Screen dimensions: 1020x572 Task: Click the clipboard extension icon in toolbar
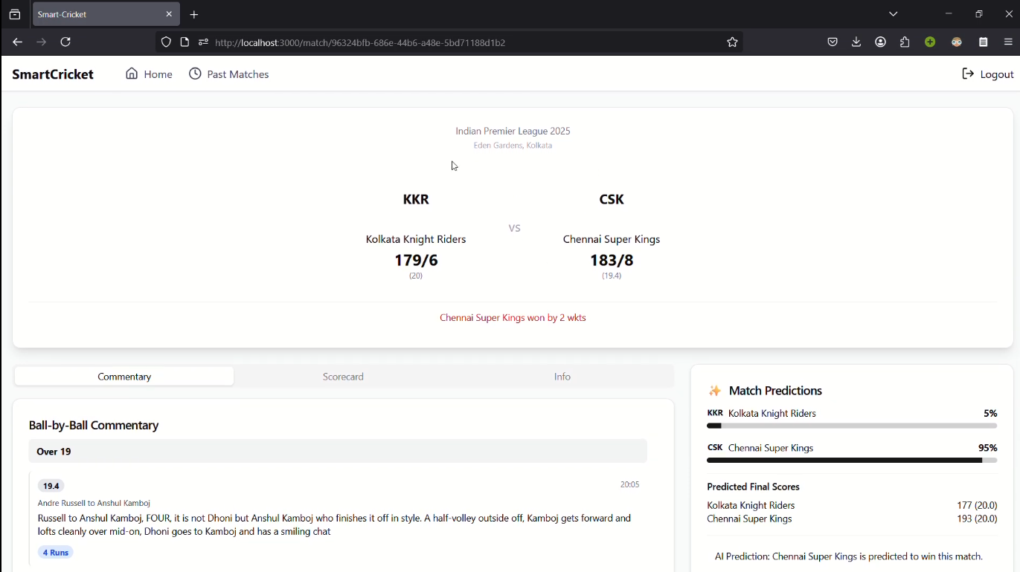[984, 42]
